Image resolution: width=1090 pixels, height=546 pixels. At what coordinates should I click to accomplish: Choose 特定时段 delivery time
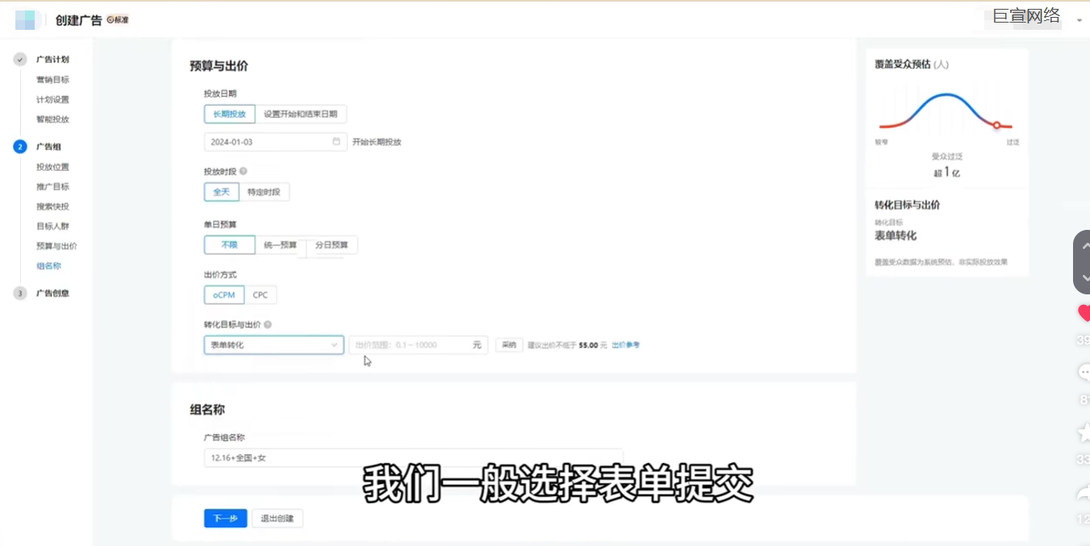pyautogui.click(x=263, y=192)
